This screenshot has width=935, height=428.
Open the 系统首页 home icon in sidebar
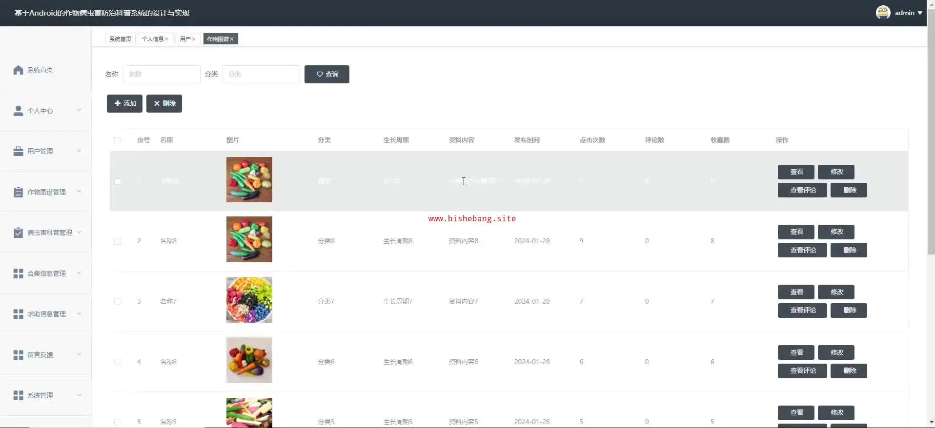(x=18, y=70)
